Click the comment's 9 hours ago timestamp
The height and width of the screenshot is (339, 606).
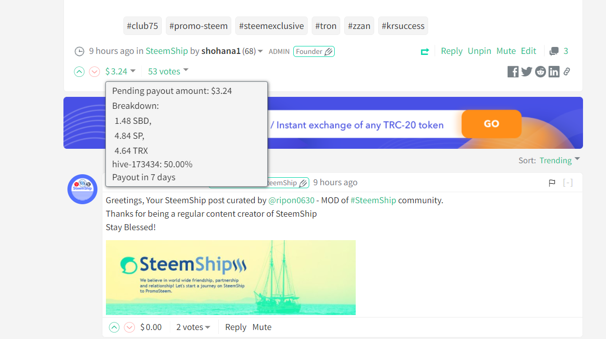point(335,182)
